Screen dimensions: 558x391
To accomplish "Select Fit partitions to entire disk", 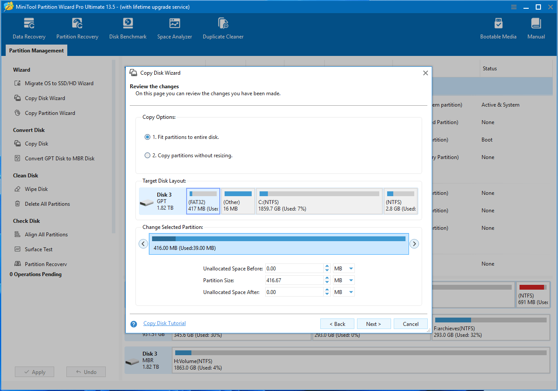I will coord(148,137).
